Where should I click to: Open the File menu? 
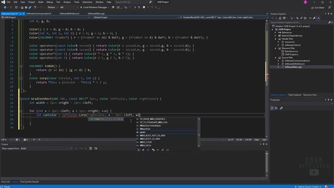(x=9, y=2)
